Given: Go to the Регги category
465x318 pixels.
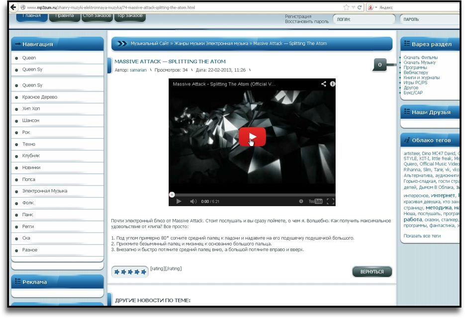Looking at the screenshot, I should pos(28,227).
